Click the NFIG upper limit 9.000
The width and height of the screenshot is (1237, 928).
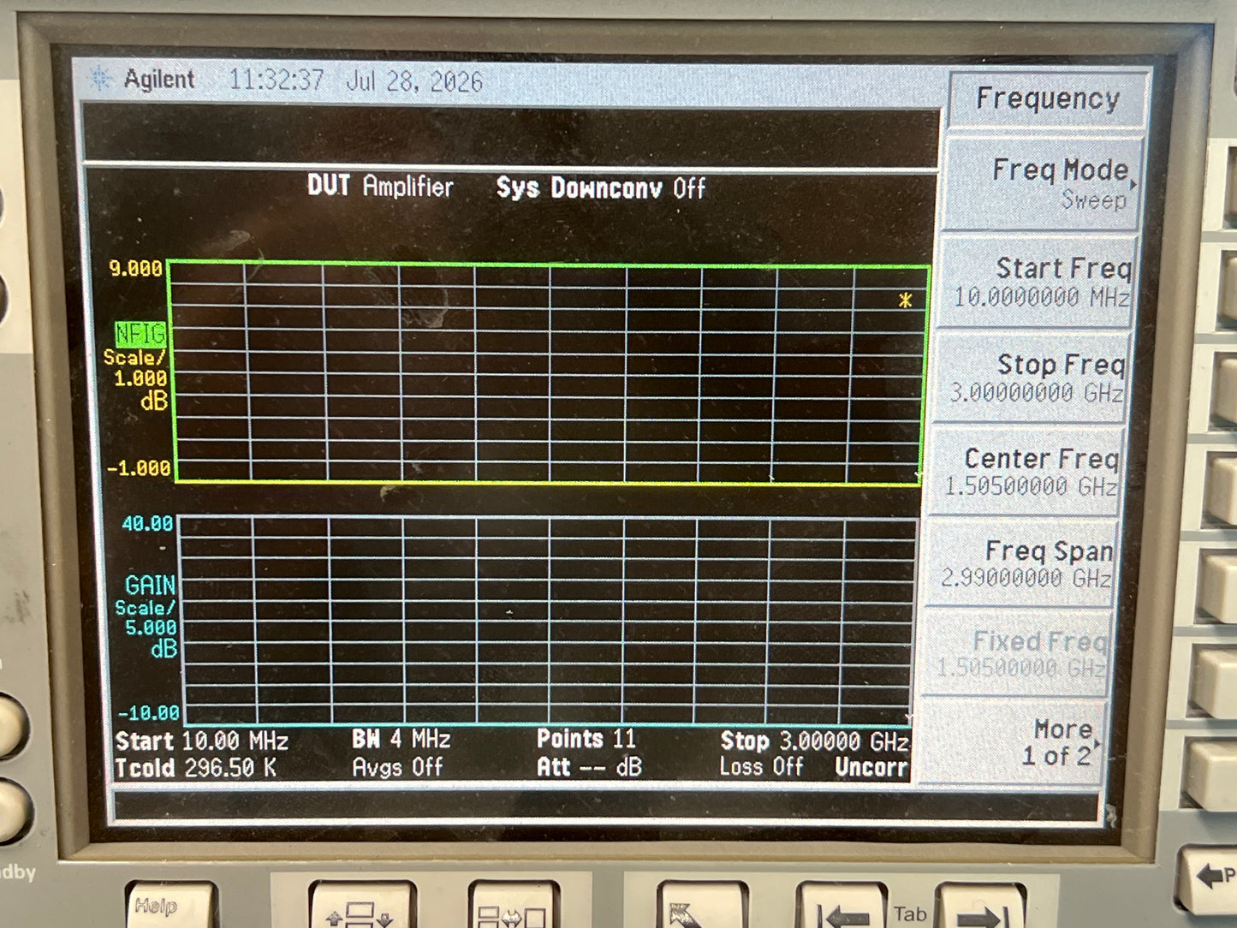tap(135, 269)
